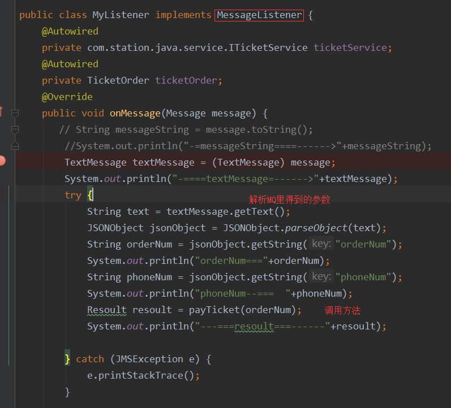The image size is (451, 408).
Task: Click the underlined resoult inside string literal
Action: point(254,327)
